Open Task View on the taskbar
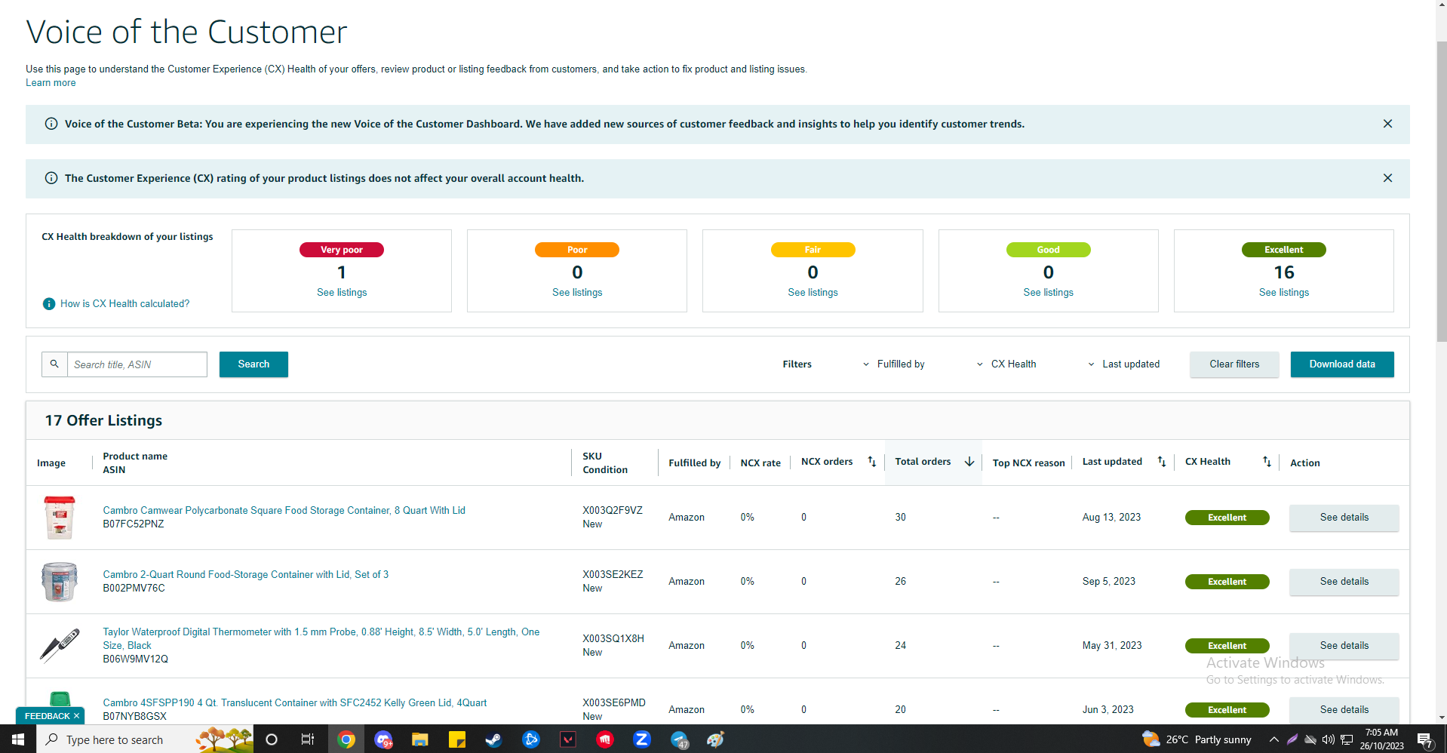 (x=308, y=739)
